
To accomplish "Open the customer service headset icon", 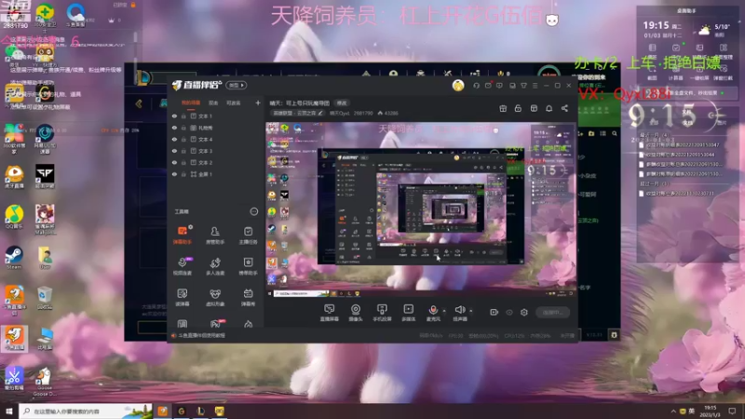I will click(x=476, y=86).
